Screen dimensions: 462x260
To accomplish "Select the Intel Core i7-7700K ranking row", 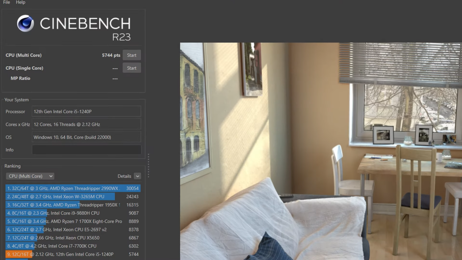I will click(73, 246).
